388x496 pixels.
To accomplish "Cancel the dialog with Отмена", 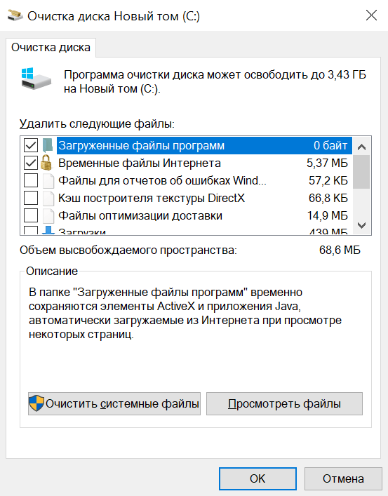I will (x=343, y=478).
